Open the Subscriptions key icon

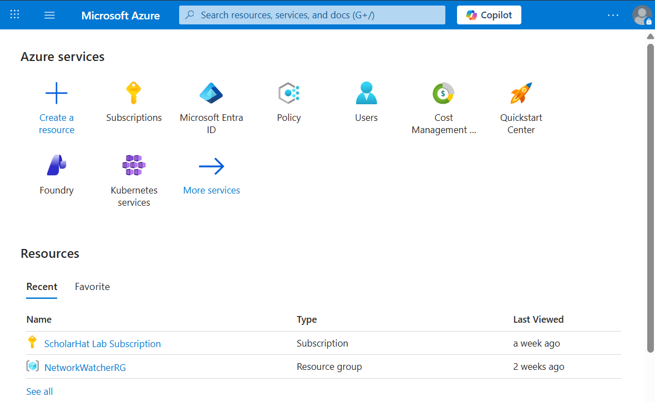point(134,93)
